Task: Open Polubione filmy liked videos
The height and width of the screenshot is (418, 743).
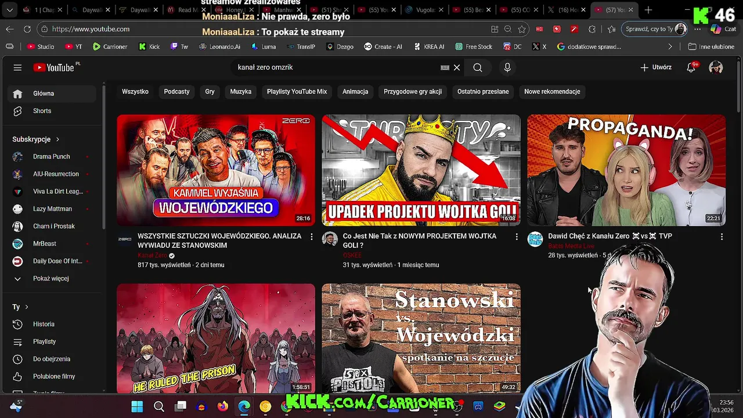Action: (x=52, y=377)
